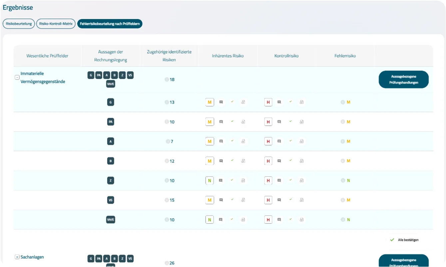Confirm the inherent risk checkmark in row VH/E
The height and width of the screenshot is (267, 446).
click(232, 219)
